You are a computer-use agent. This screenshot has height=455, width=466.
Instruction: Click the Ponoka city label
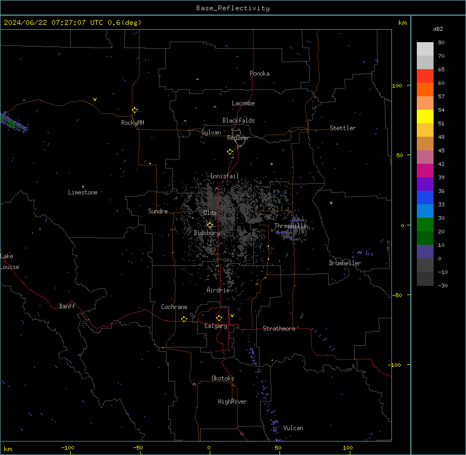[x=259, y=73]
